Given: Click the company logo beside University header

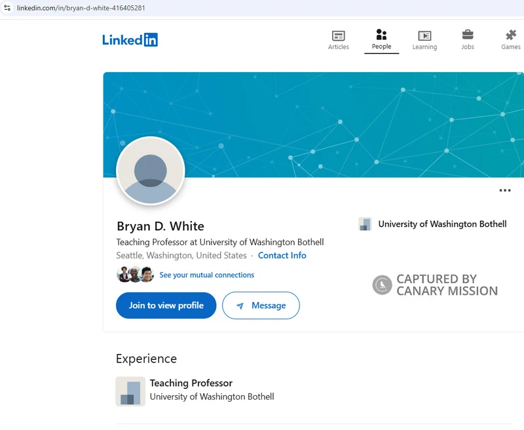Looking at the screenshot, I should click(365, 224).
